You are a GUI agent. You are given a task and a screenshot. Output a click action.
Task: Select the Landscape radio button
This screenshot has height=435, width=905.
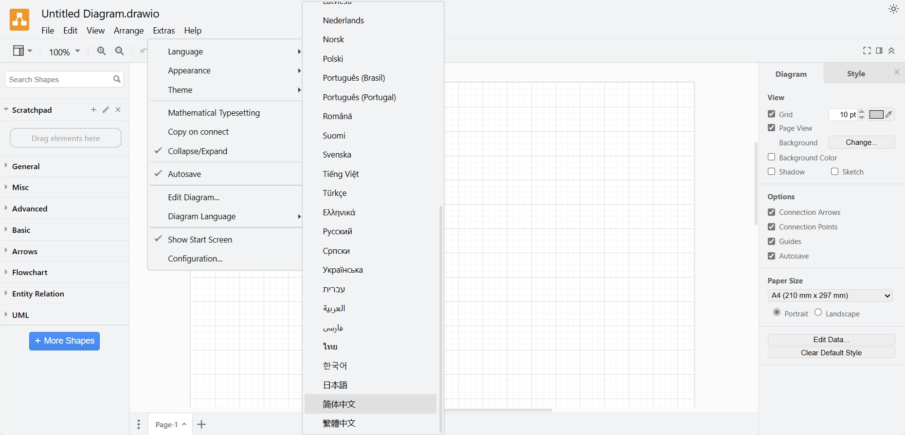pyautogui.click(x=818, y=313)
